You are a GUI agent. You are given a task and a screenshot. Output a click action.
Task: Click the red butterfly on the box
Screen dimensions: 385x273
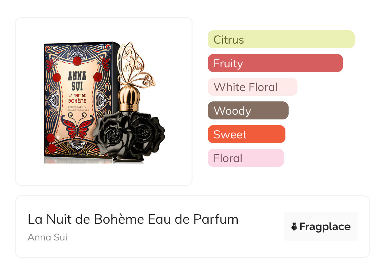pyautogui.click(x=73, y=124)
